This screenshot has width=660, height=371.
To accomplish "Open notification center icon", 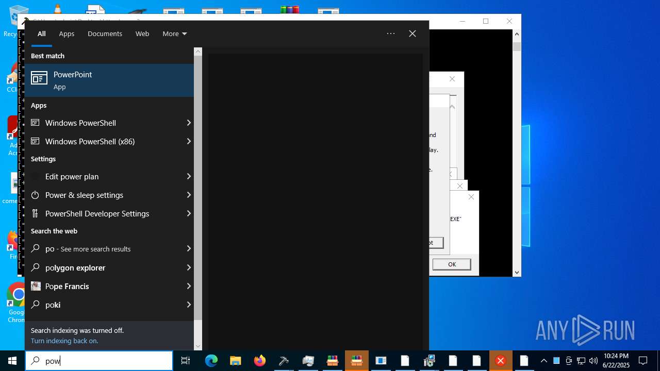I will [x=643, y=361].
